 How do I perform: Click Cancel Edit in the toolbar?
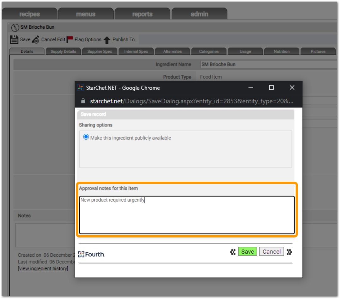coord(53,40)
